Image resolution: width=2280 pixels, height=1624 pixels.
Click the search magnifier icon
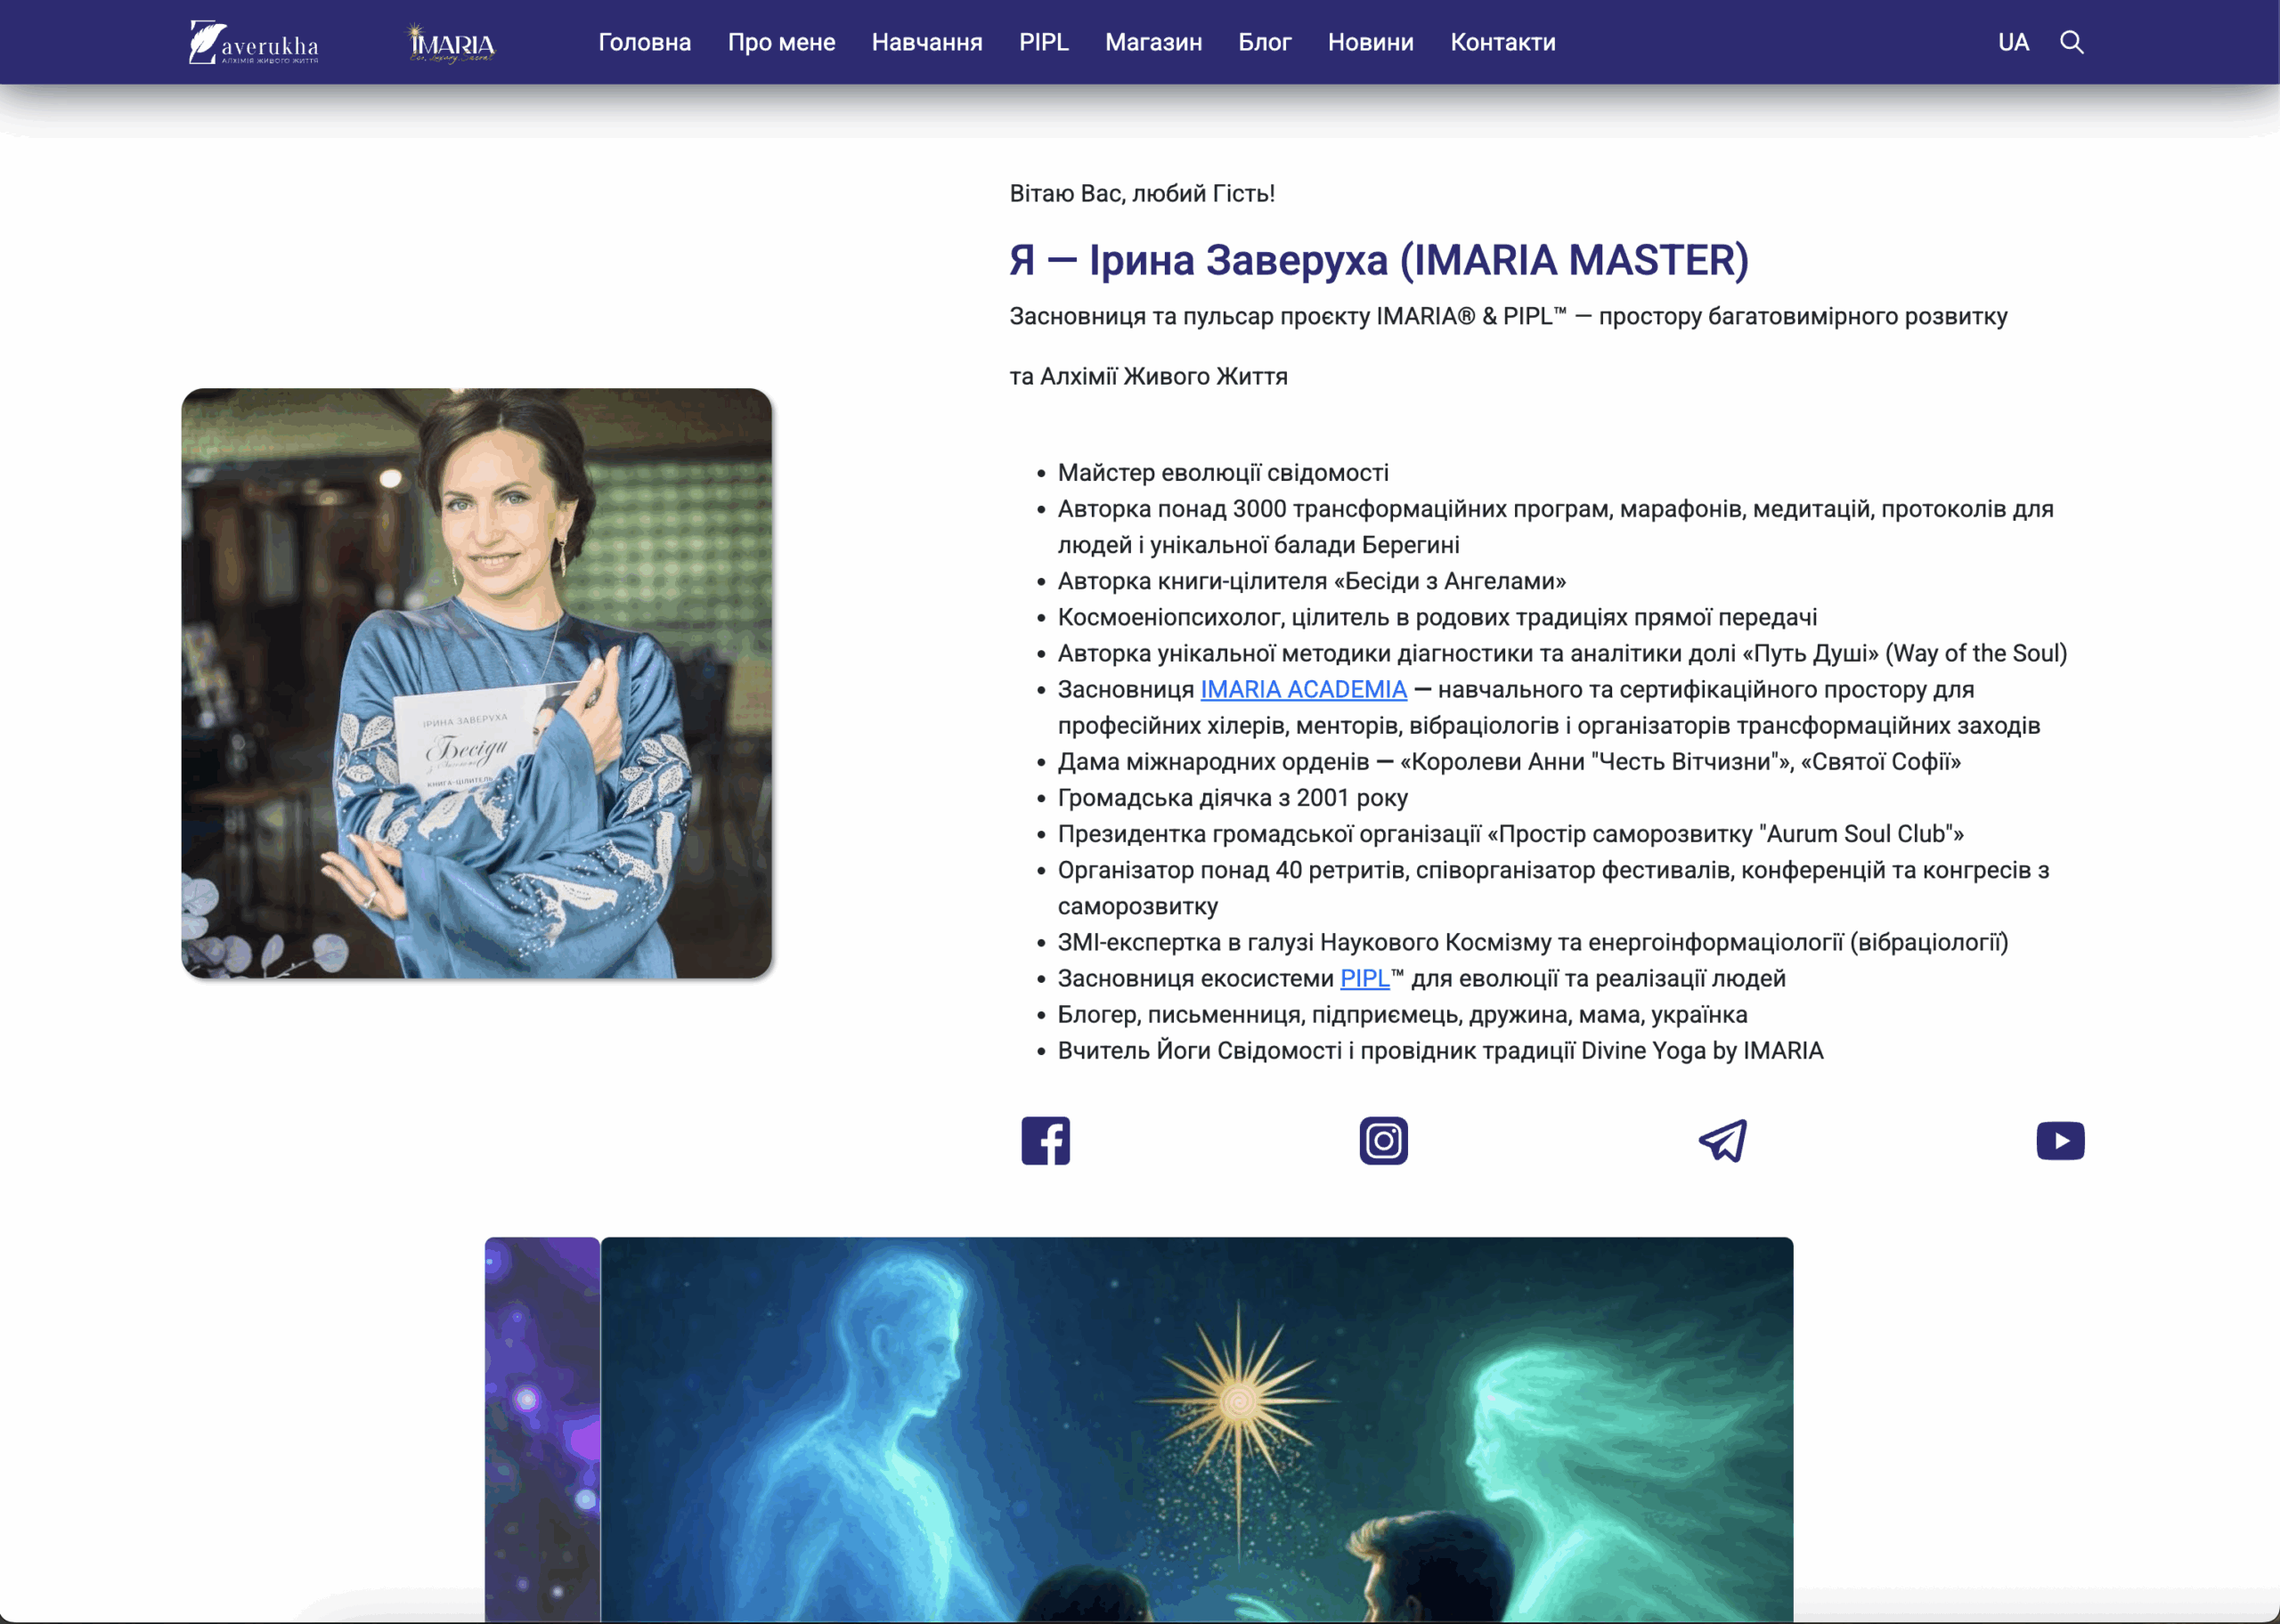click(x=2071, y=42)
